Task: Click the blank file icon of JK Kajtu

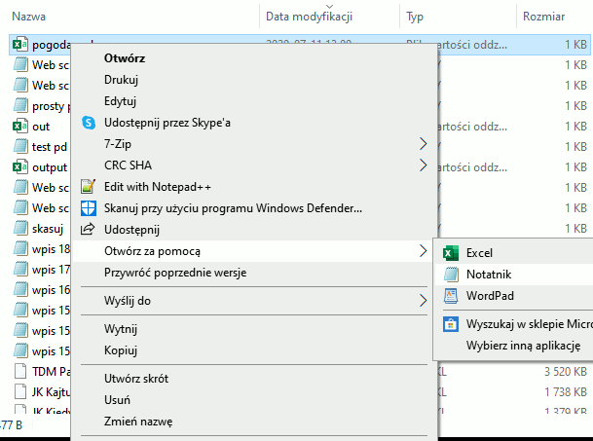Action: point(20,391)
